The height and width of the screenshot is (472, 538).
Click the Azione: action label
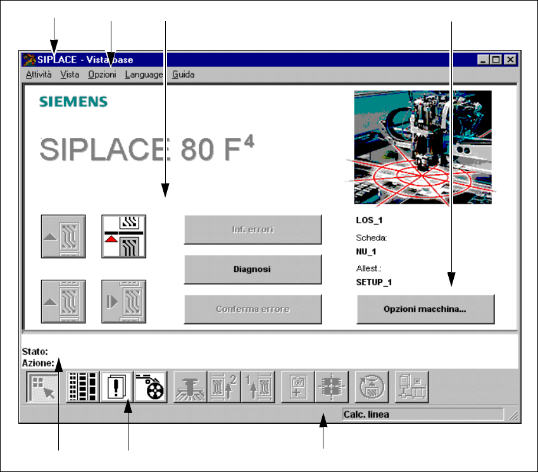coord(38,363)
